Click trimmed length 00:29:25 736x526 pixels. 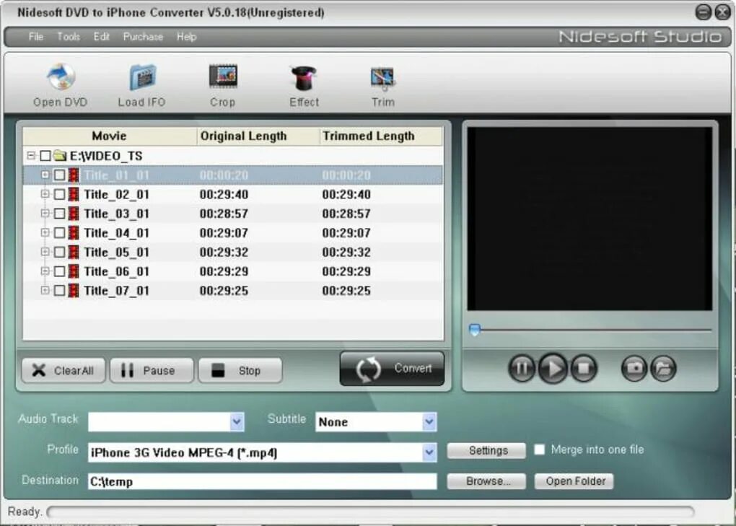tap(346, 291)
